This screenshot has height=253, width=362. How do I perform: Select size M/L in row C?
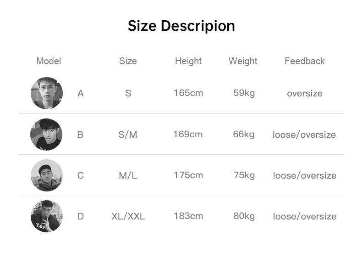pyautogui.click(x=128, y=175)
